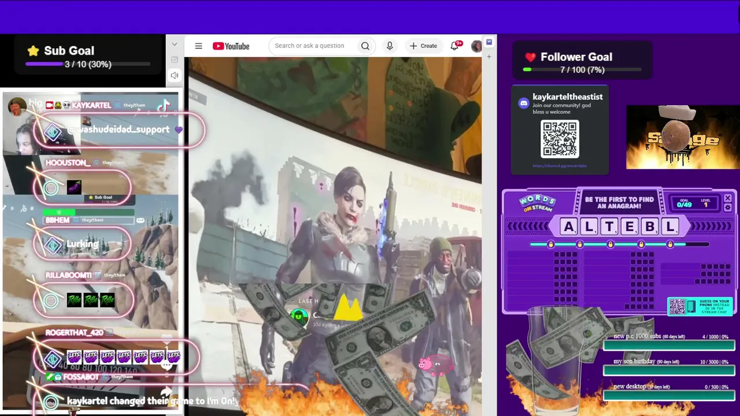Click the 'my son birthday' goal bar
Screen dimensions: 740x416
tap(668, 370)
